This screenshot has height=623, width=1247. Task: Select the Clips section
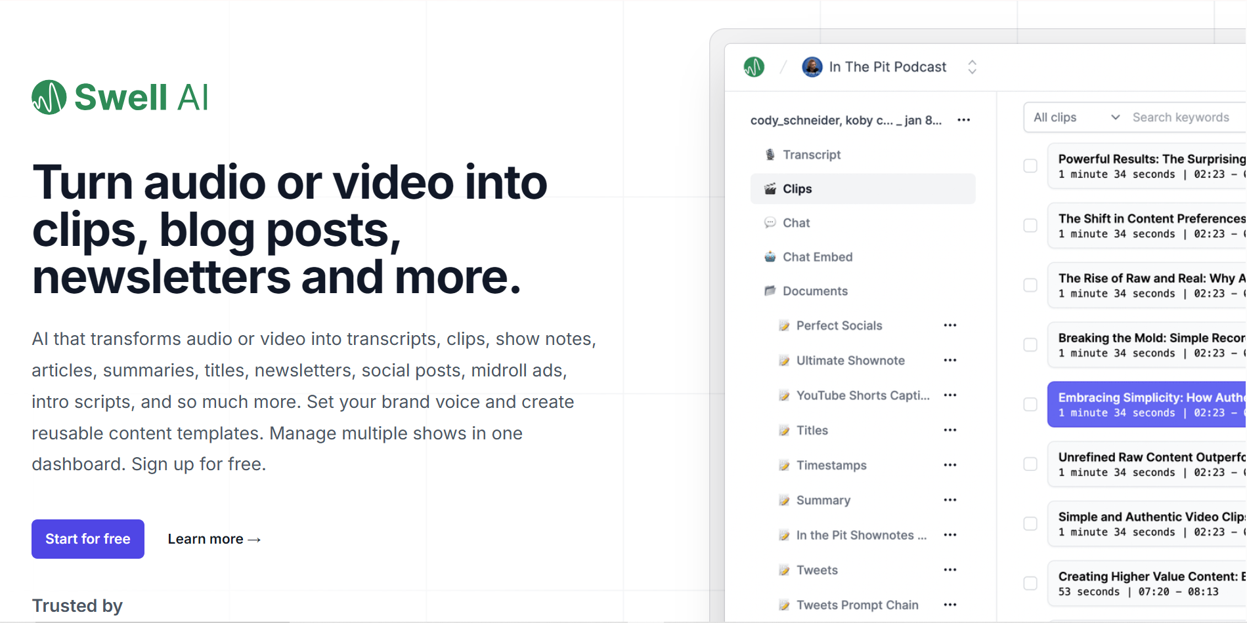(863, 189)
